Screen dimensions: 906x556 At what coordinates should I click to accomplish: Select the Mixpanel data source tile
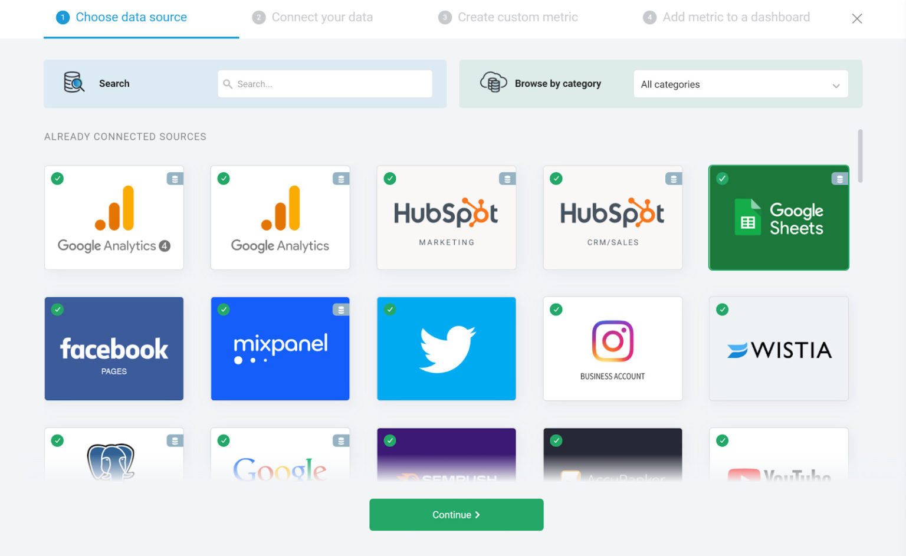pyautogui.click(x=280, y=349)
